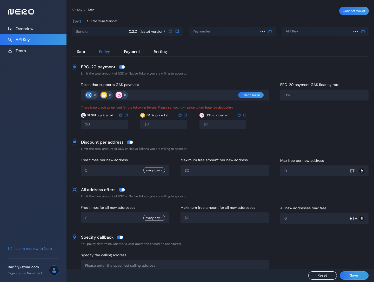
Task: Click the Save button
Action: point(354,276)
